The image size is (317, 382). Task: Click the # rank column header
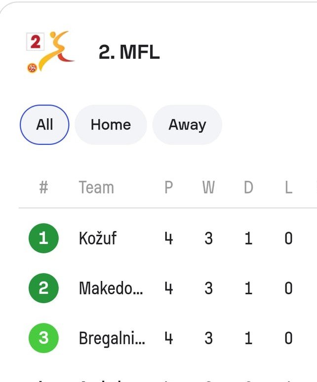tap(43, 188)
